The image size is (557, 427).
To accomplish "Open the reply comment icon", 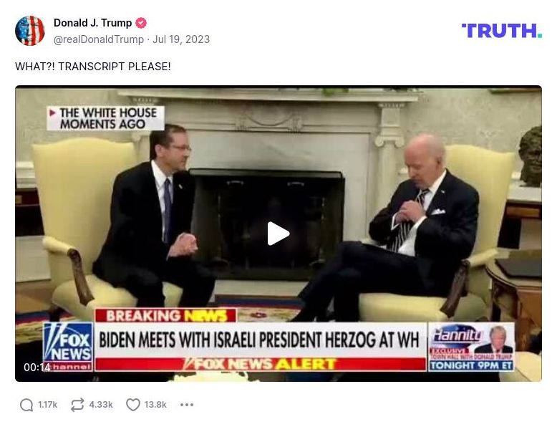I will click(x=26, y=405).
